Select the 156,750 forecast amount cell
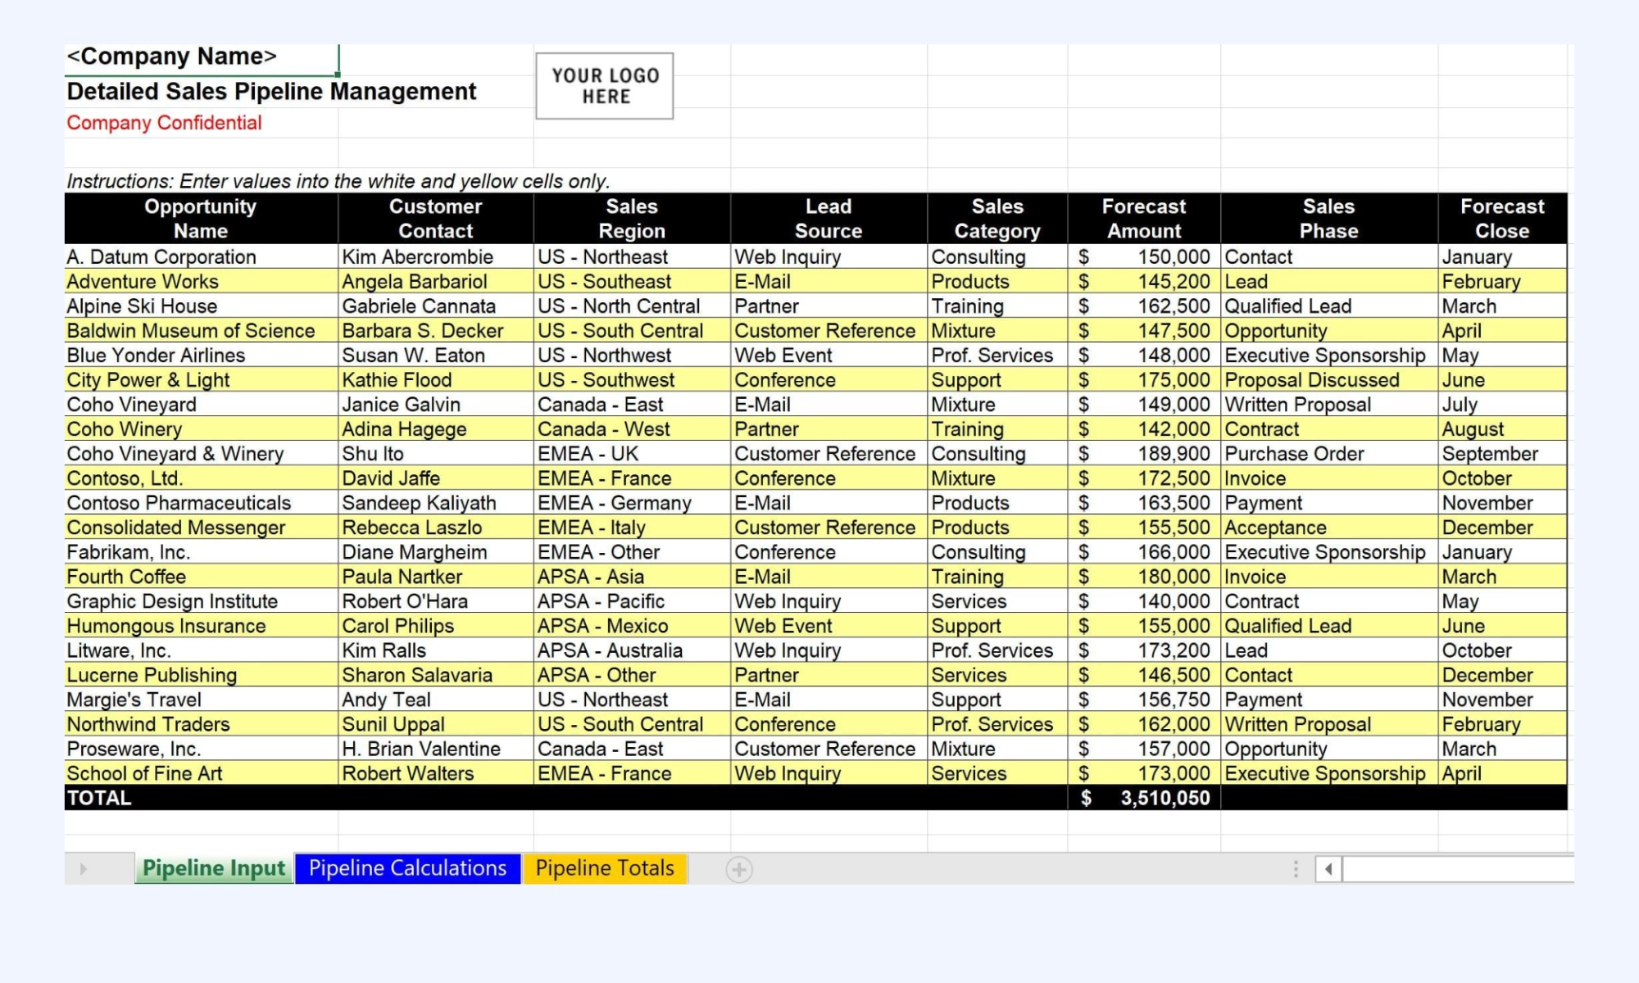The height and width of the screenshot is (983, 1639). pos(1144,699)
